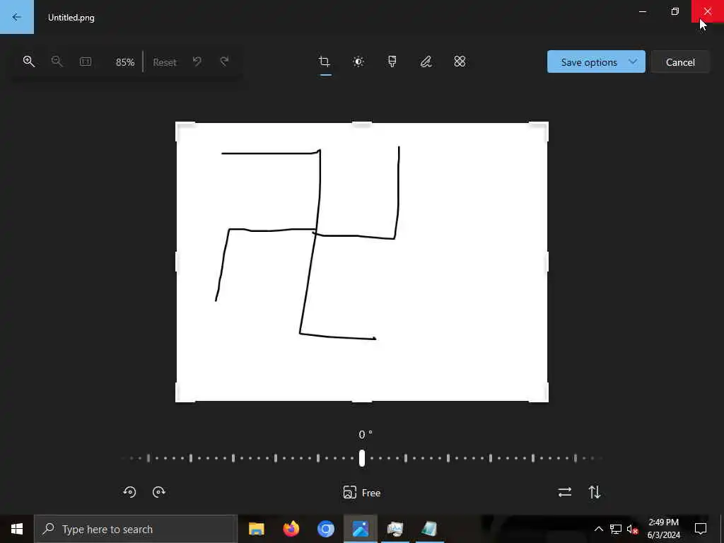Open the Filter brush tab
The height and width of the screenshot is (543, 724).
point(392,62)
